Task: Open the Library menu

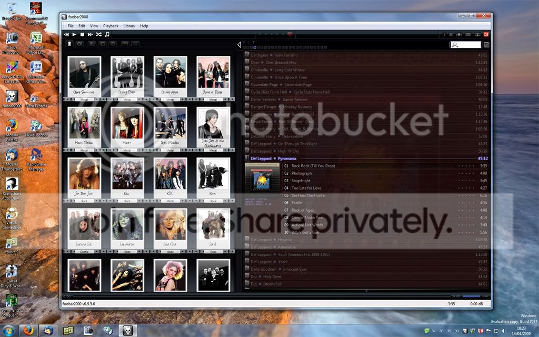Action: click(129, 26)
